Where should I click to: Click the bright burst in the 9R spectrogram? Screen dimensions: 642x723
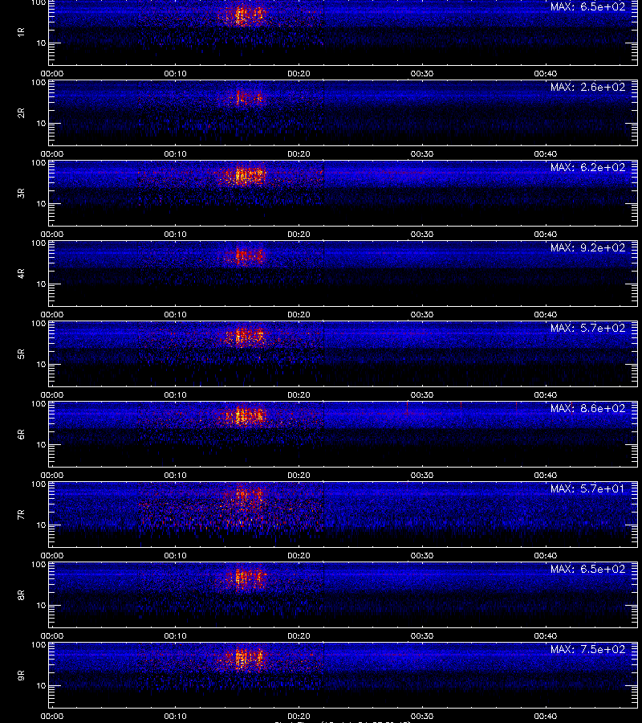pos(244,657)
